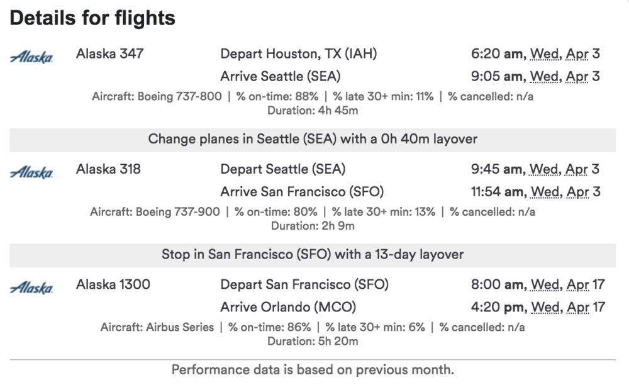Click Arrive Orlando (MCO) text
The image size is (629, 385).
tap(288, 307)
